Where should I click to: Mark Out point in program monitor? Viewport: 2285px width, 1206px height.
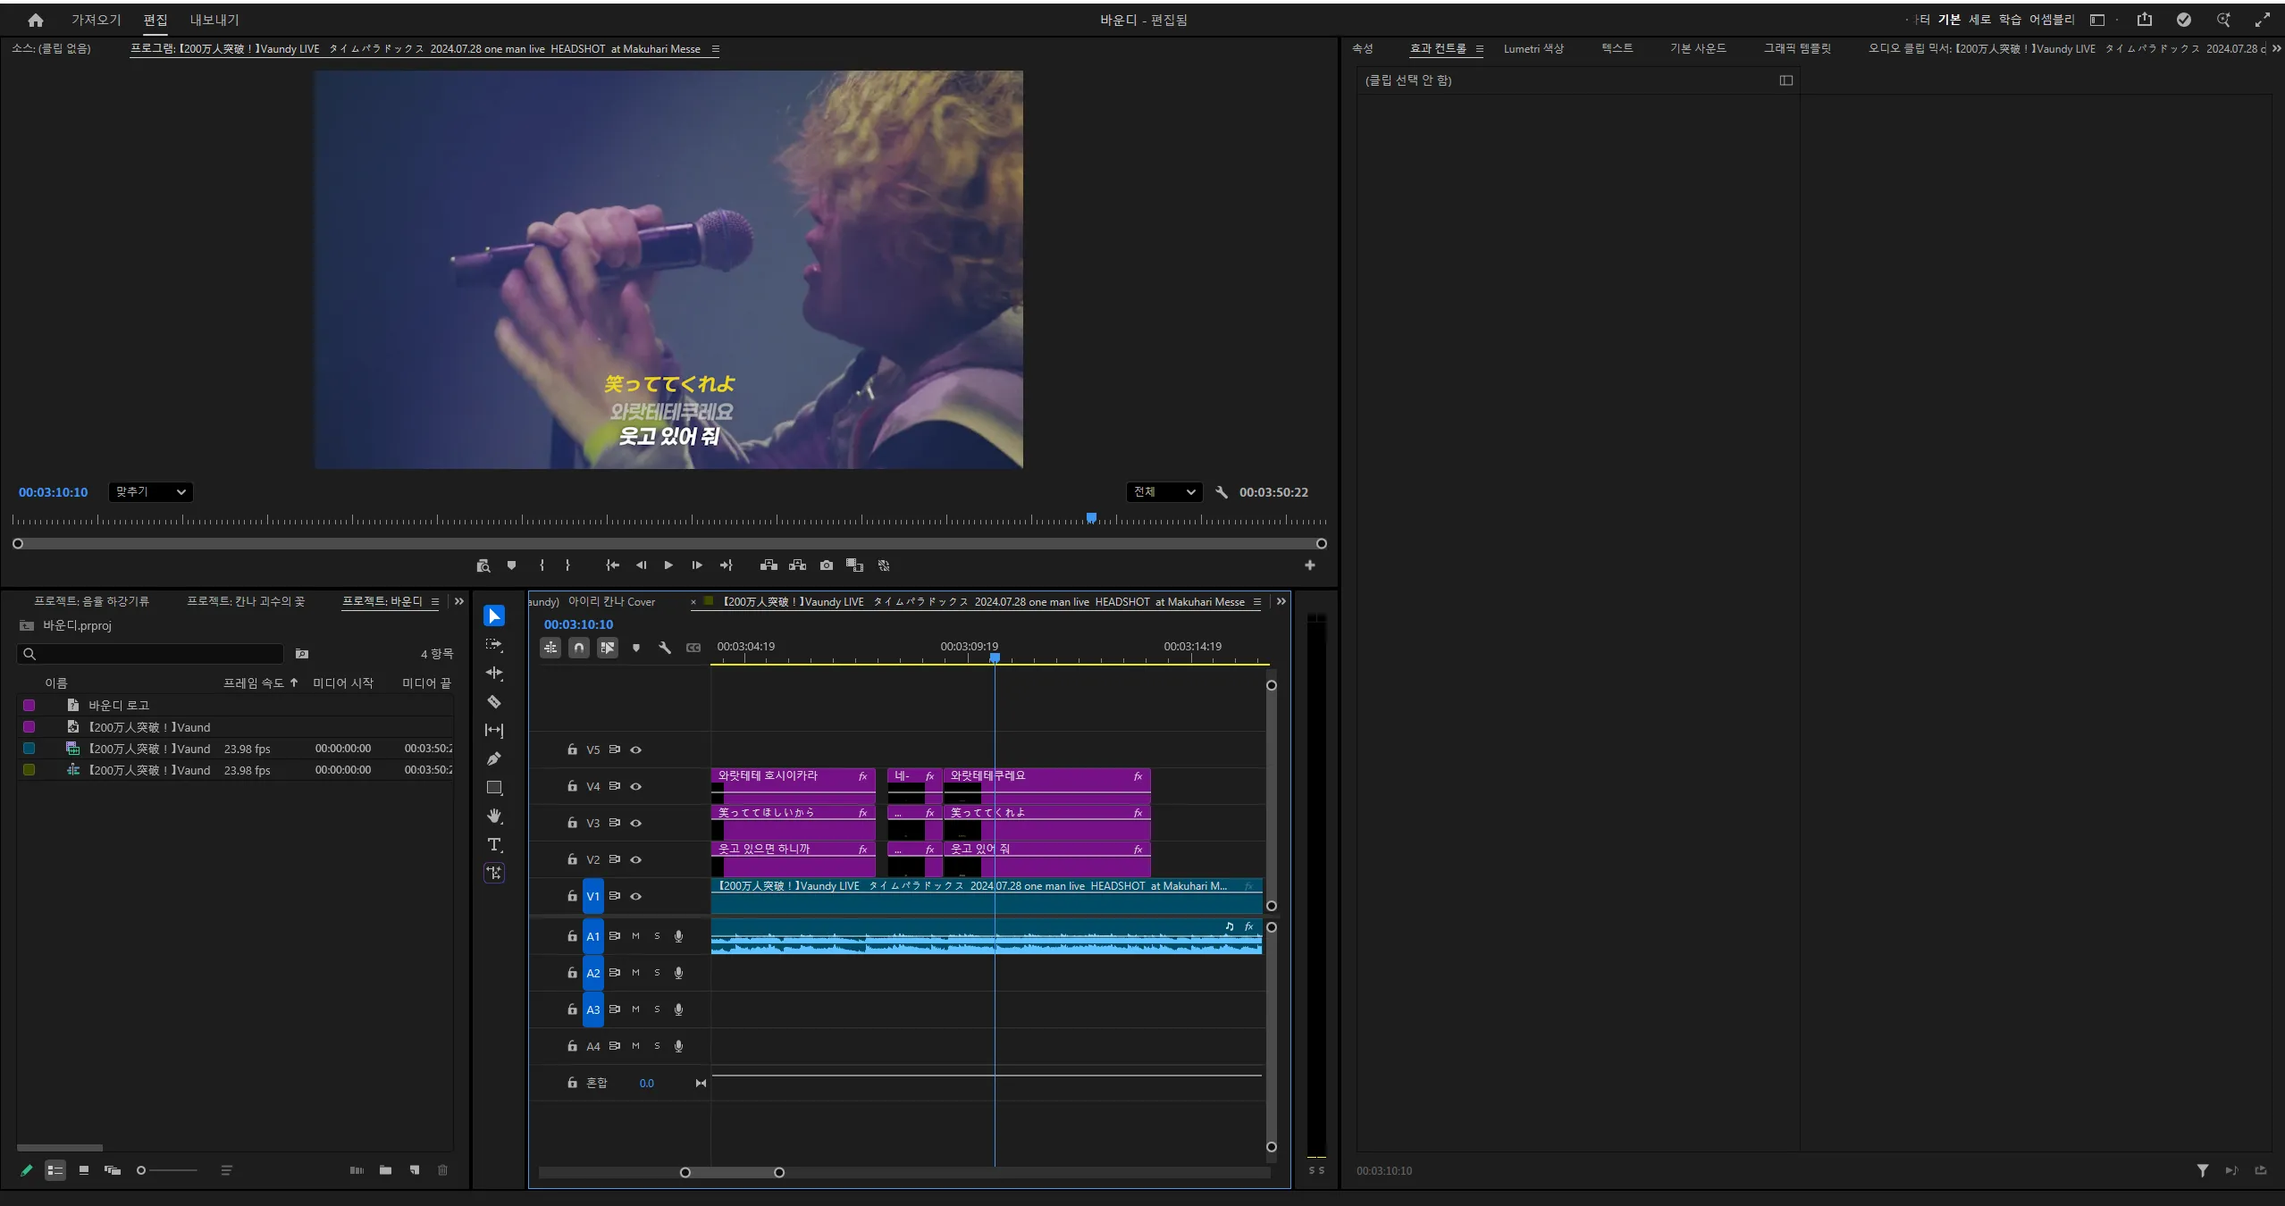(567, 565)
